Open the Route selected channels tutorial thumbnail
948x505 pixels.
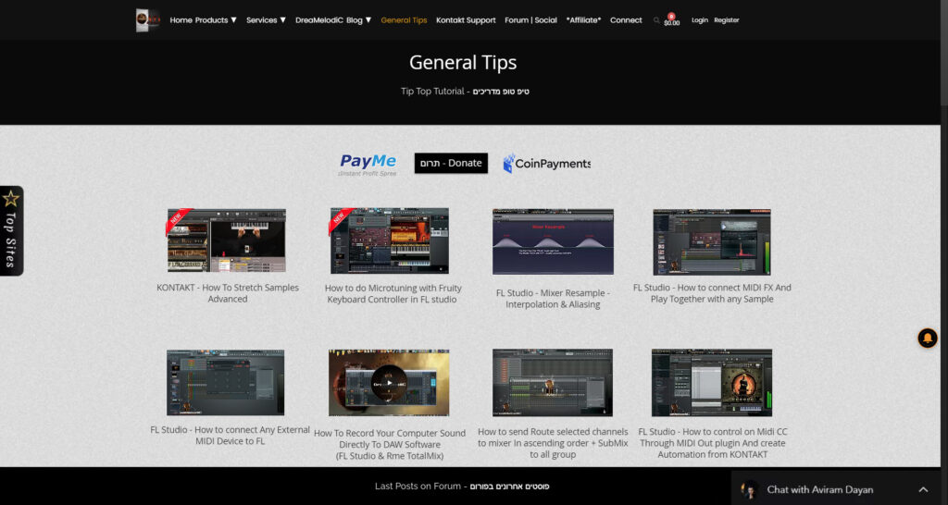[x=552, y=382]
